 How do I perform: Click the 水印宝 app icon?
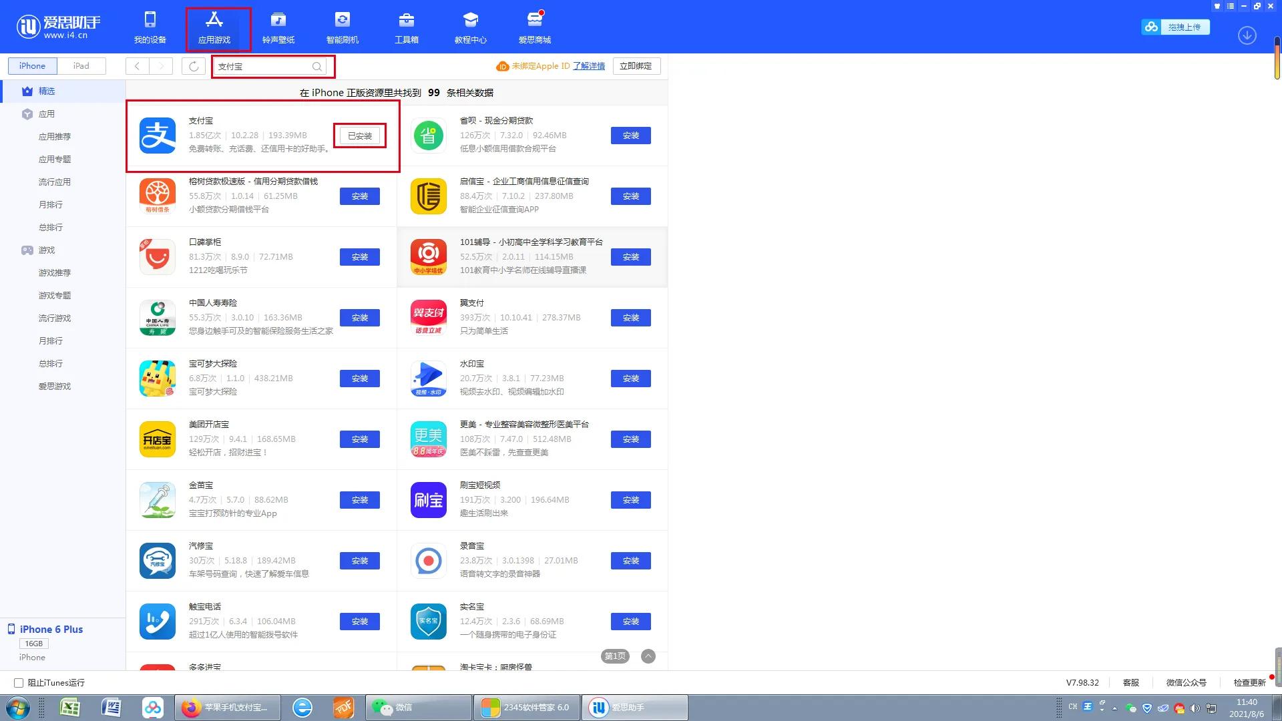pos(429,379)
